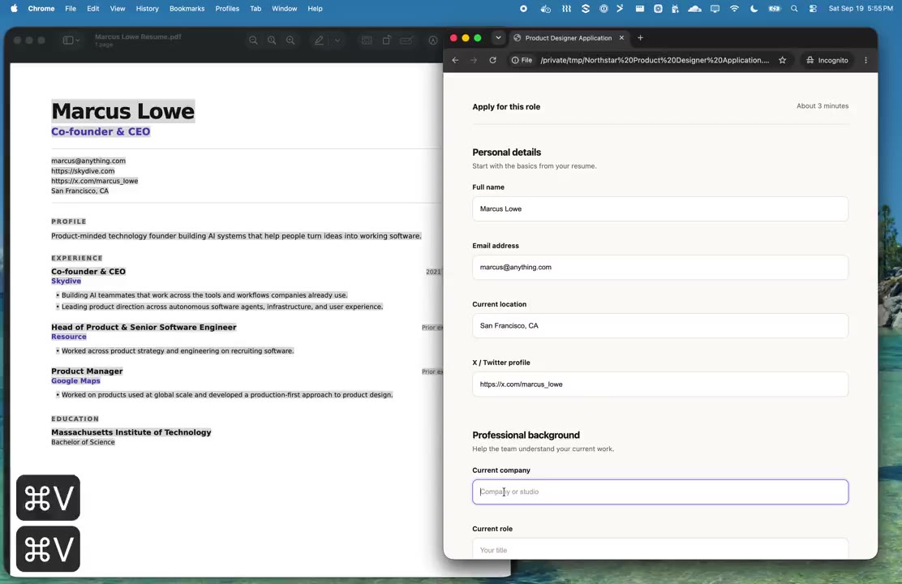Close the Product Designer Application tab
The height and width of the screenshot is (584, 902).
pos(621,37)
